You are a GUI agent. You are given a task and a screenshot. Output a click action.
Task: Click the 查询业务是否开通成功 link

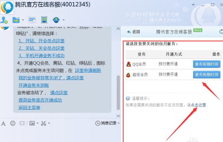40,100
